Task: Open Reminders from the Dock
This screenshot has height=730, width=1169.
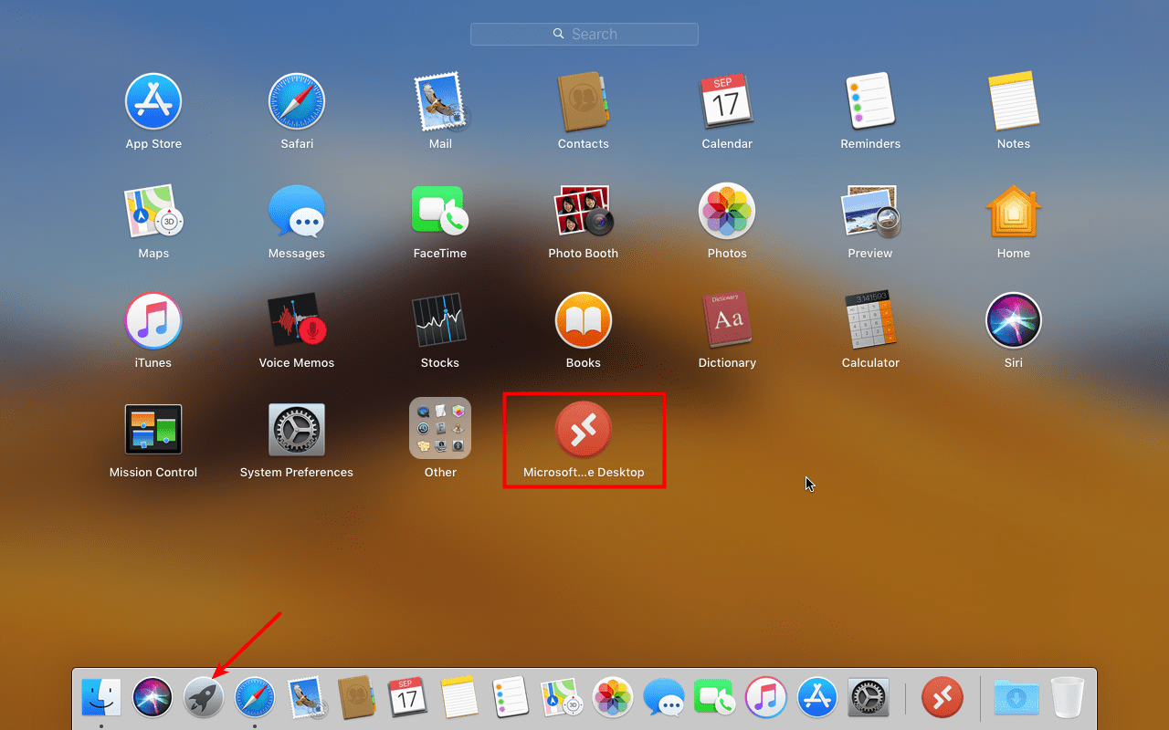Action: pyautogui.click(x=511, y=699)
